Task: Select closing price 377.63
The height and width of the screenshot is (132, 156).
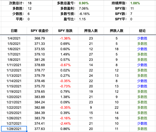Action: click(x=40, y=129)
